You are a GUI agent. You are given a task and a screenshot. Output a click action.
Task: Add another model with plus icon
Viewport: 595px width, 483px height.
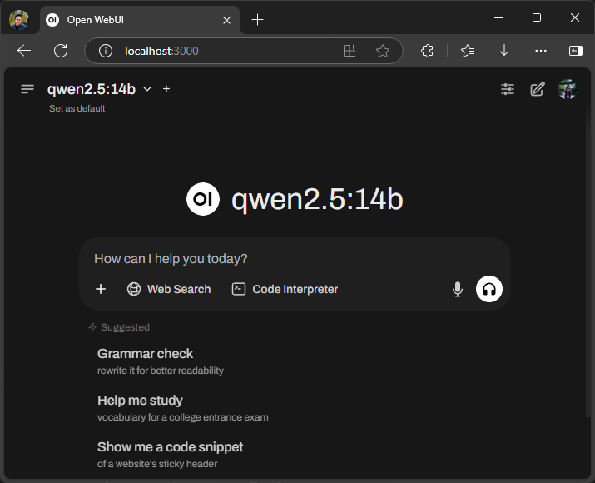coord(166,89)
